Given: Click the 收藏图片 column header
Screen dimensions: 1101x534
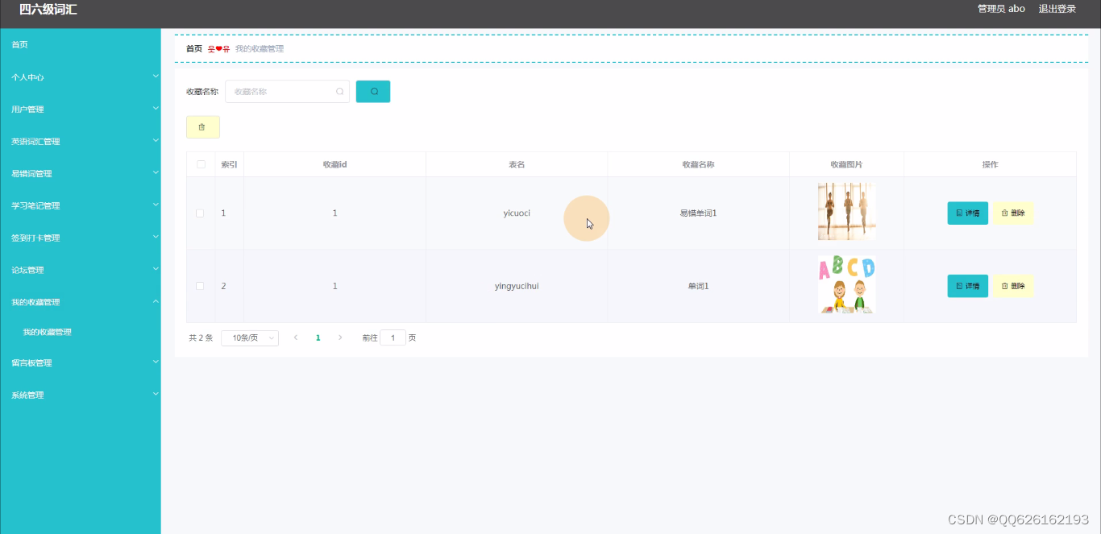Looking at the screenshot, I should click(846, 164).
